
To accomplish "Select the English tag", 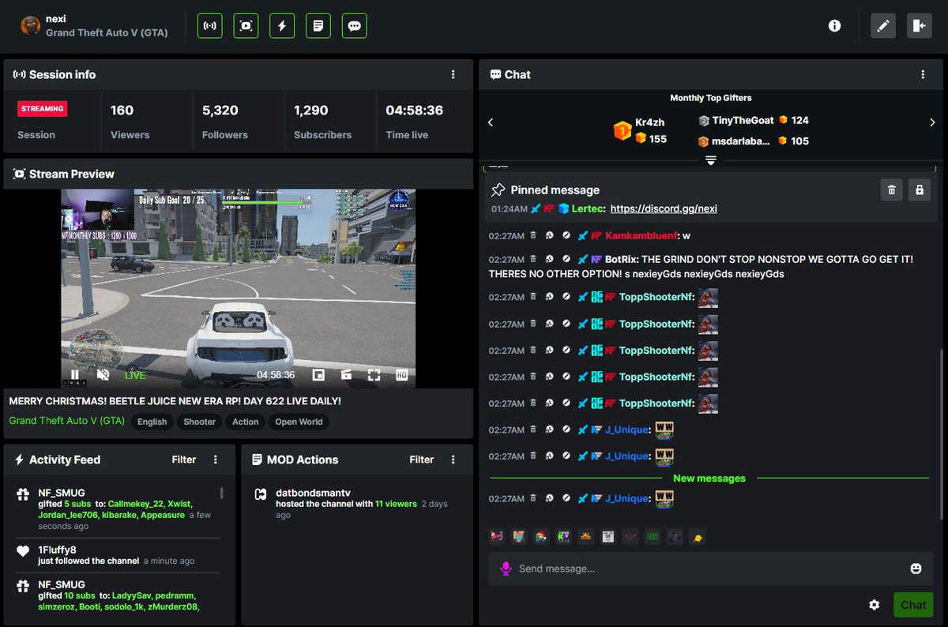I will click(x=152, y=422).
